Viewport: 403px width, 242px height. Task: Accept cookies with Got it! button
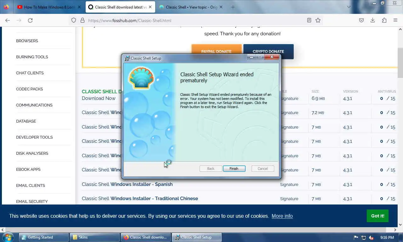pos(377,216)
